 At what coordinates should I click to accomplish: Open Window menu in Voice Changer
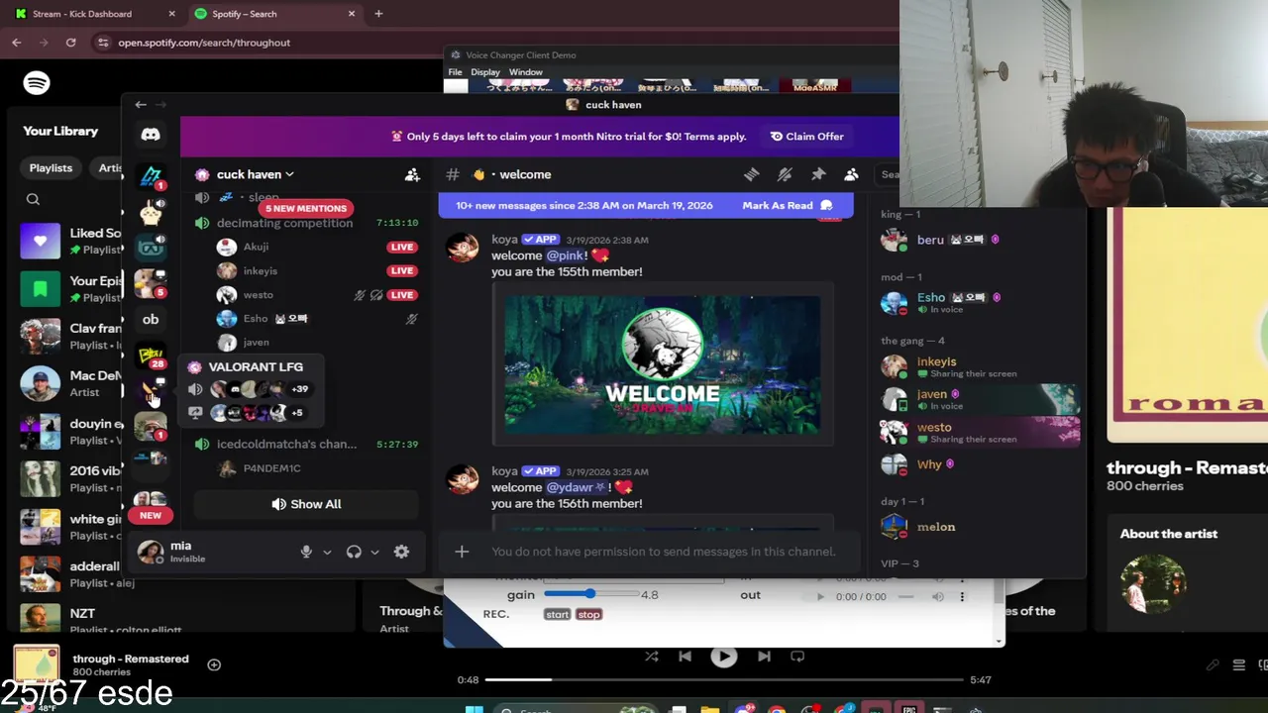pyautogui.click(x=526, y=72)
